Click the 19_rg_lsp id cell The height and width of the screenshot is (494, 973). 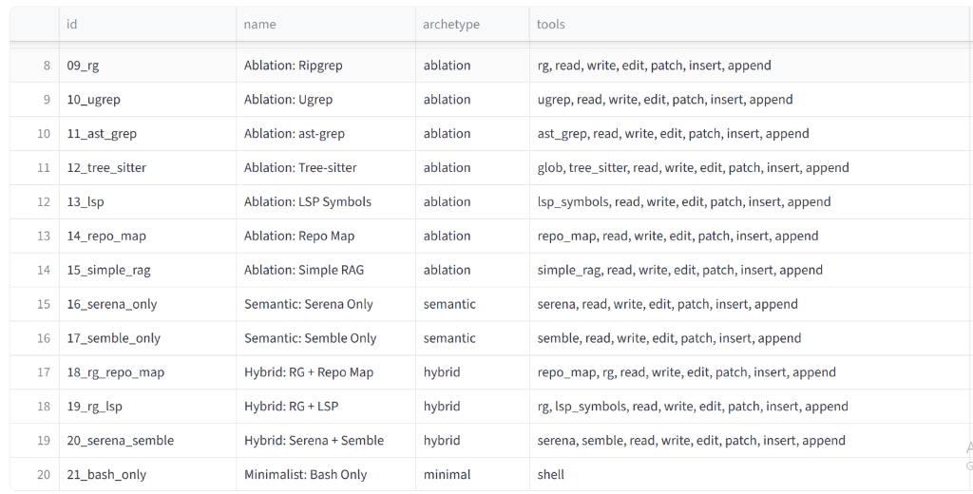(147, 407)
